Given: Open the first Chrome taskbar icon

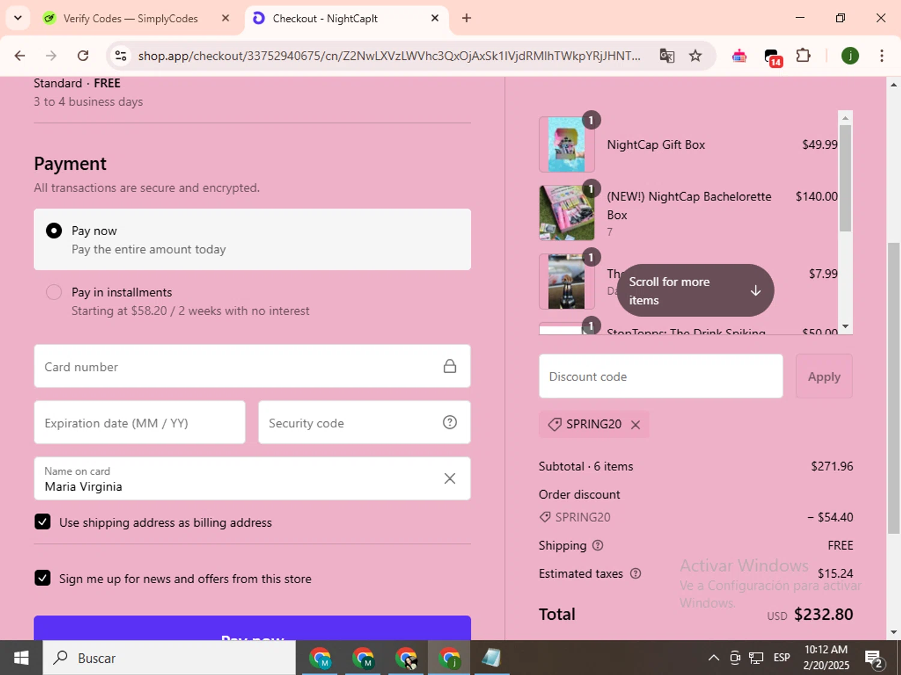Looking at the screenshot, I should 320,658.
